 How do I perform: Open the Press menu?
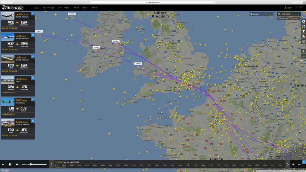point(85,8)
